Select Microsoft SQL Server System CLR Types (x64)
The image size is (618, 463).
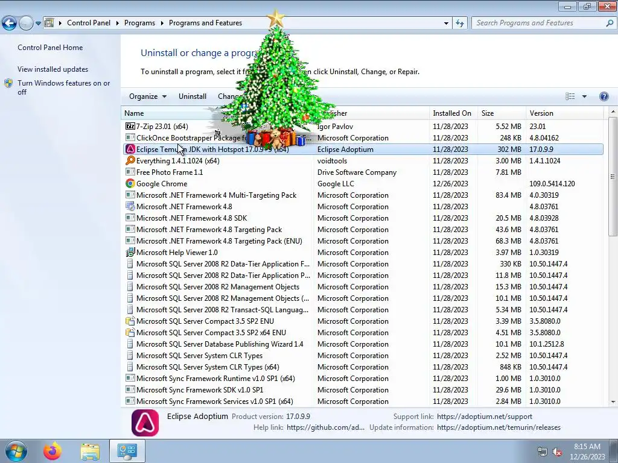[x=362, y=367]
